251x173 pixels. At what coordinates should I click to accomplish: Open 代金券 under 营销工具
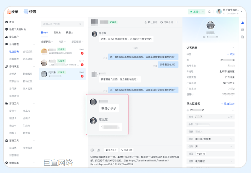(x=27, y=133)
